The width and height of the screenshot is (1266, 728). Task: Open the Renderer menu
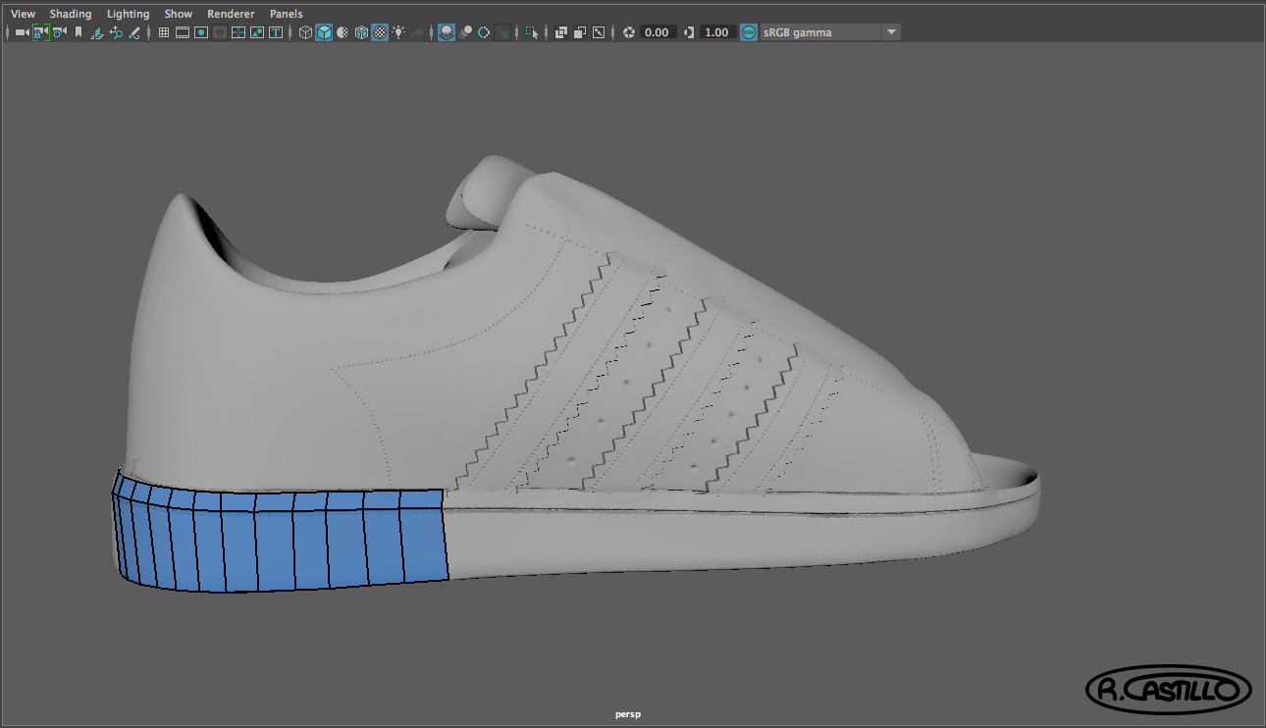click(231, 14)
